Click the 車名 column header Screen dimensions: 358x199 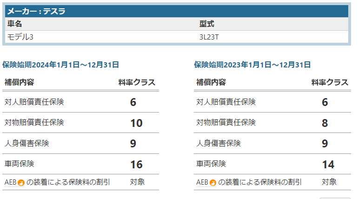coord(14,24)
